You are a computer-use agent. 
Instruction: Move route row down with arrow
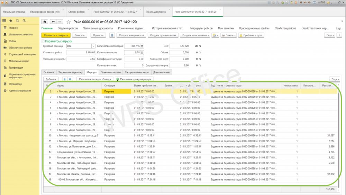(70, 79)
